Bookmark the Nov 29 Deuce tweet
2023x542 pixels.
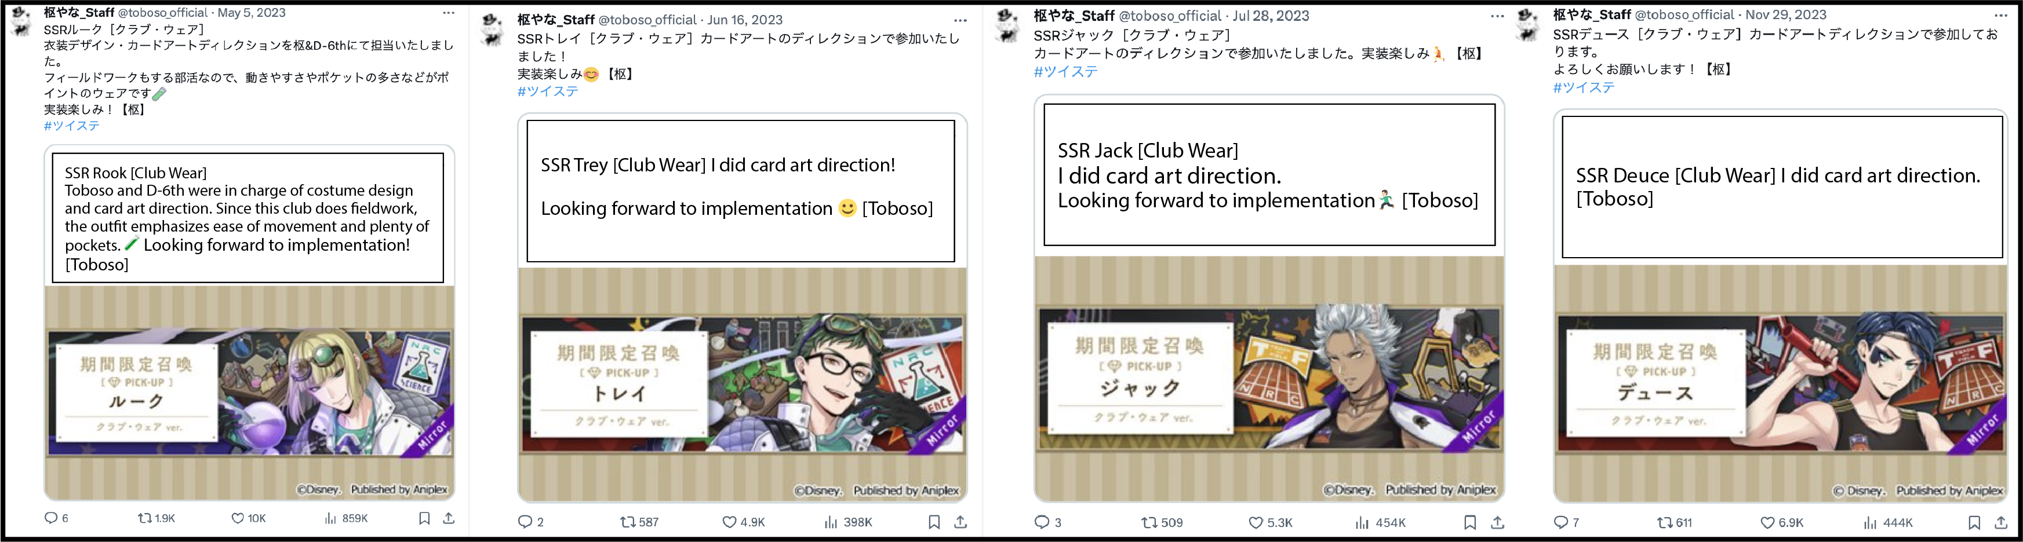[x=1974, y=522]
